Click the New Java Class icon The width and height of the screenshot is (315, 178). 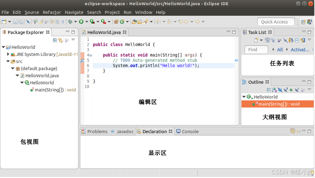(x=122, y=22)
